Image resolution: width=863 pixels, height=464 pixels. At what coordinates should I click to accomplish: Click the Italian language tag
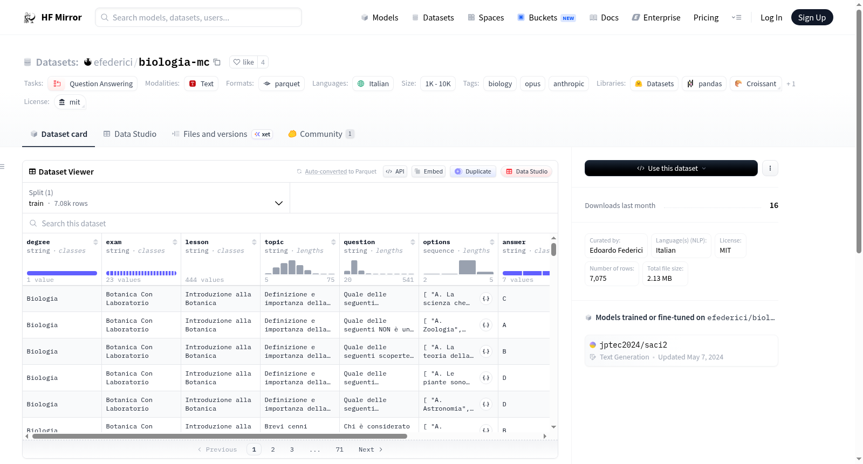pos(373,84)
